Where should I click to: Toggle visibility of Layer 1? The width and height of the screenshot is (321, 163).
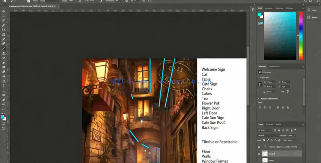pyautogui.click(x=259, y=154)
